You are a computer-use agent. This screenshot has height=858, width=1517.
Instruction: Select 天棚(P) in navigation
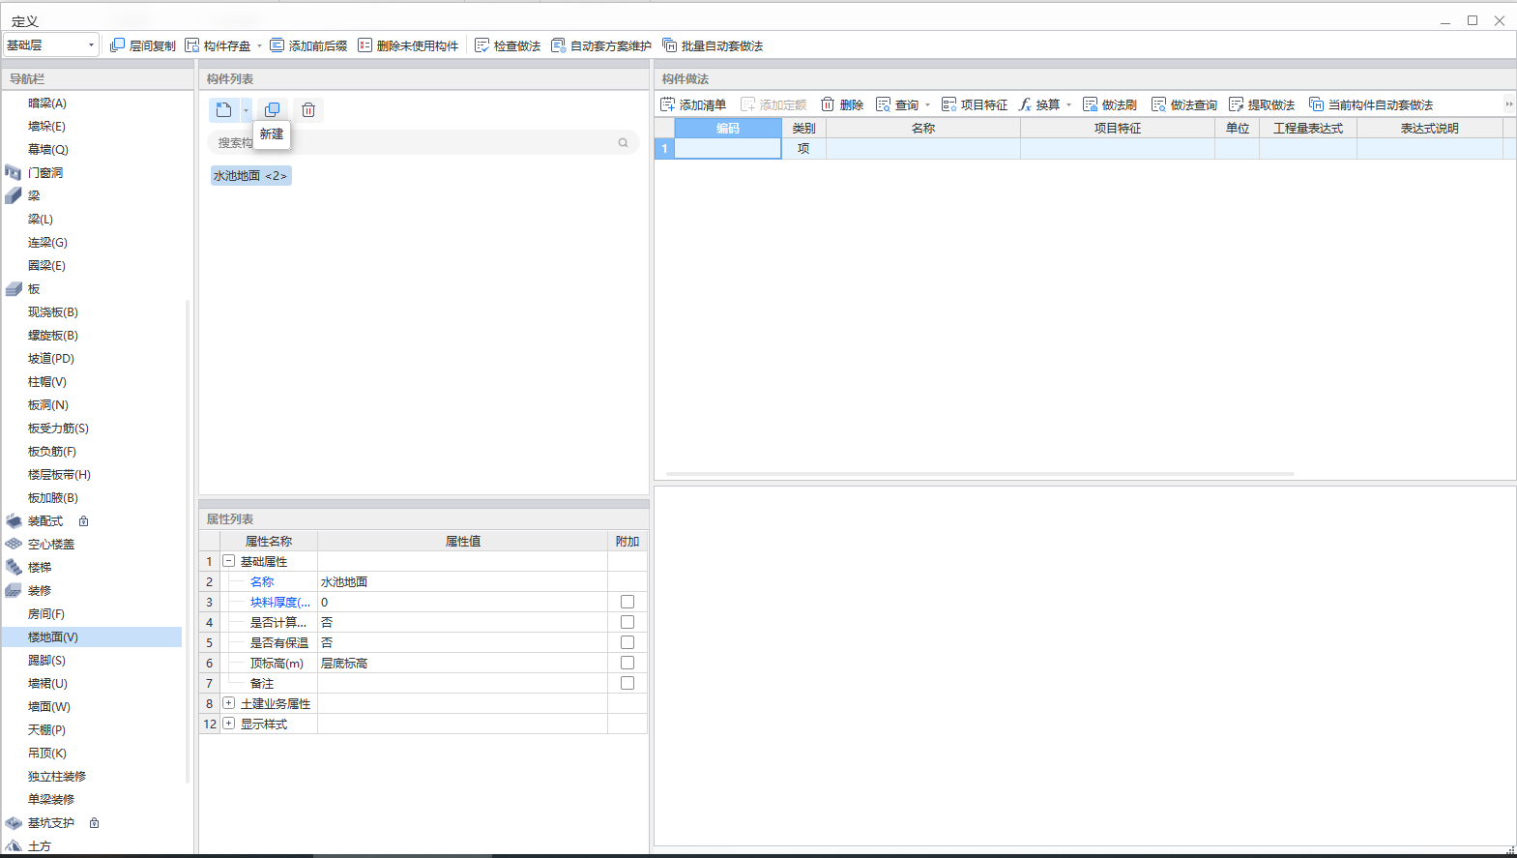46,729
